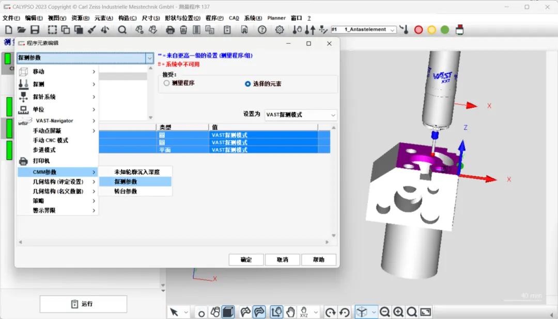Screen dimensions: 558x319
Task: Click the 取消 button in the dialog
Action: pyautogui.click(x=283, y=260)
